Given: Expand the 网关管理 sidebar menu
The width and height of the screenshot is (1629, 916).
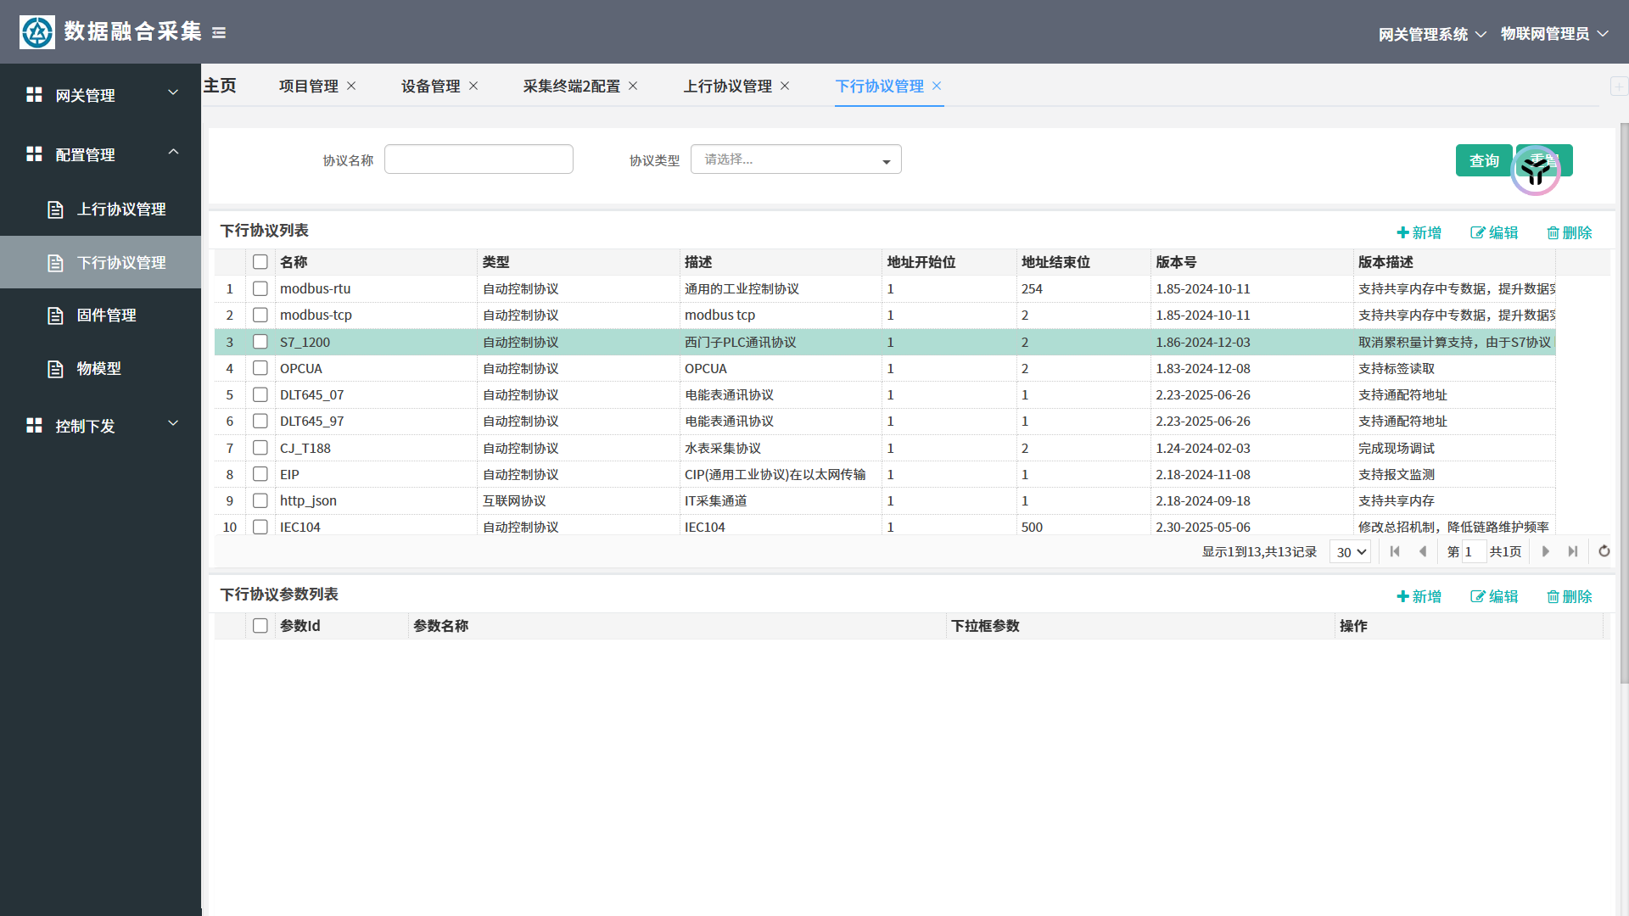Looking at the screenshot, I should point(100,95).
